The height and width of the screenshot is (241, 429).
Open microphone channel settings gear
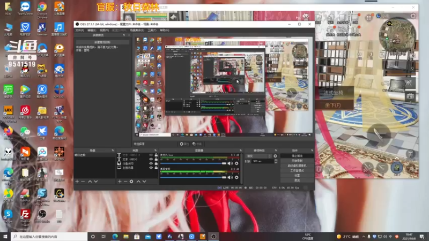(236, 163)
